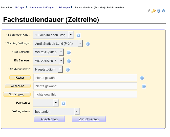Image resolution: width=170 pixels, height=137 pixels.
Task: Show info for Fachkennz. field
Action: click(x=63, y=103)
